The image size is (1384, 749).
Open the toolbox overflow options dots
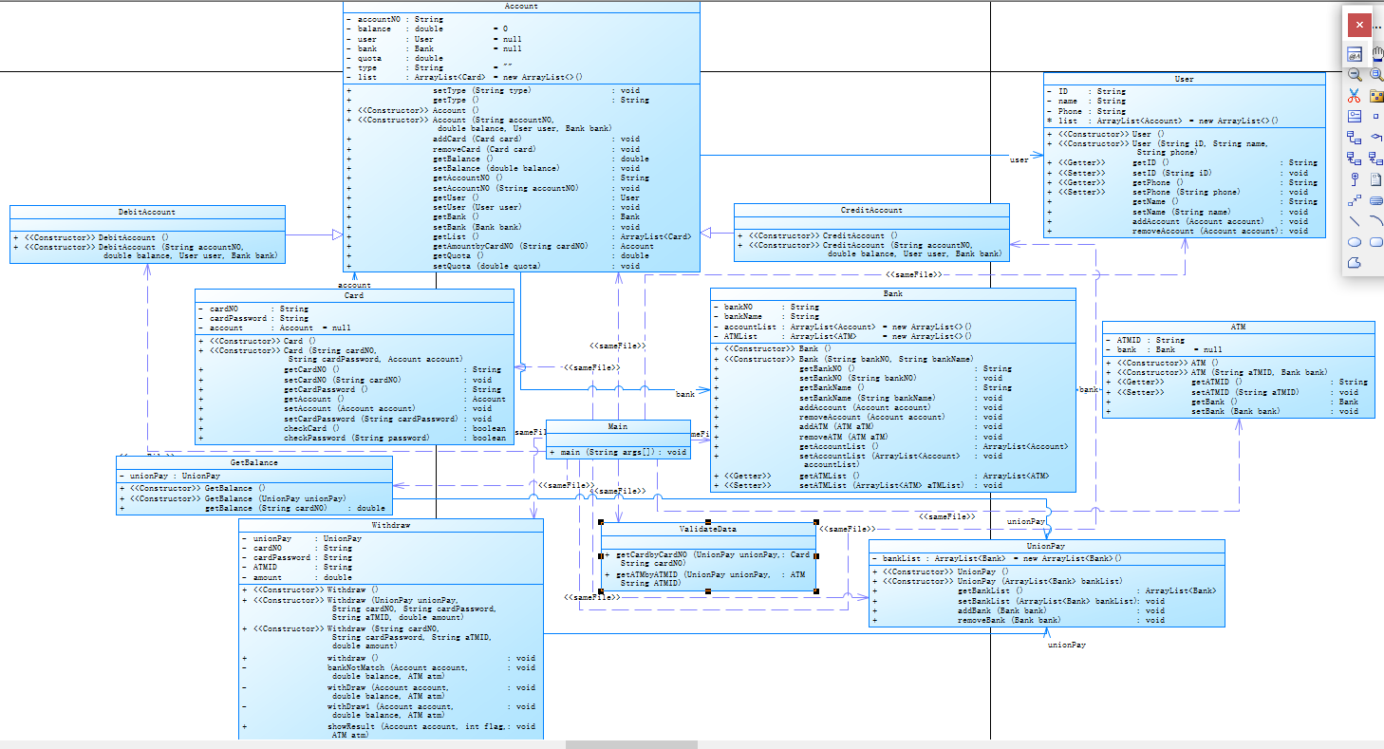pos(1378,26)
